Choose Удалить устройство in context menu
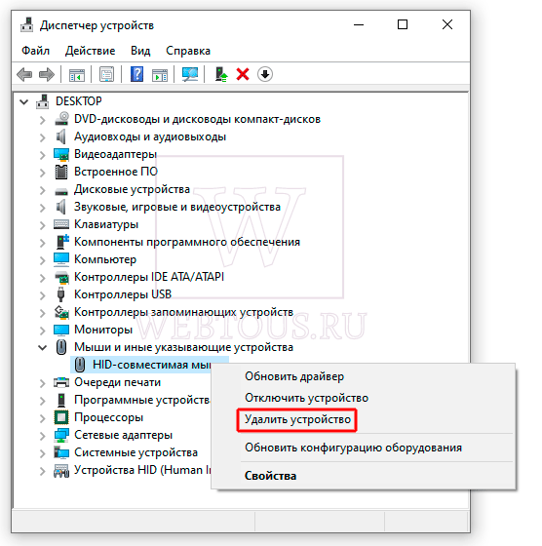Image resolution: width=542 pixels, height=546 pixels. click(297, 419)
